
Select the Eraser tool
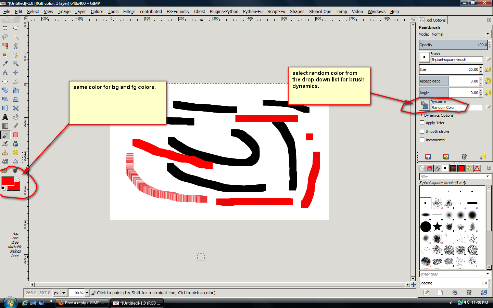point(16,134)
